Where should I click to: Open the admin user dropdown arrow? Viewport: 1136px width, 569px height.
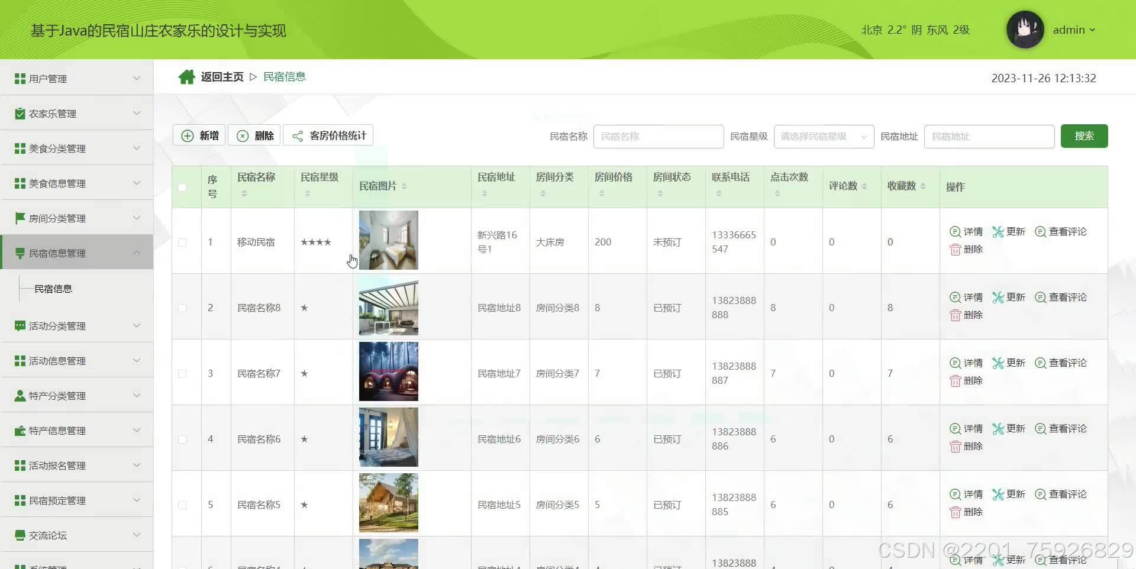tap(1092, 30)
